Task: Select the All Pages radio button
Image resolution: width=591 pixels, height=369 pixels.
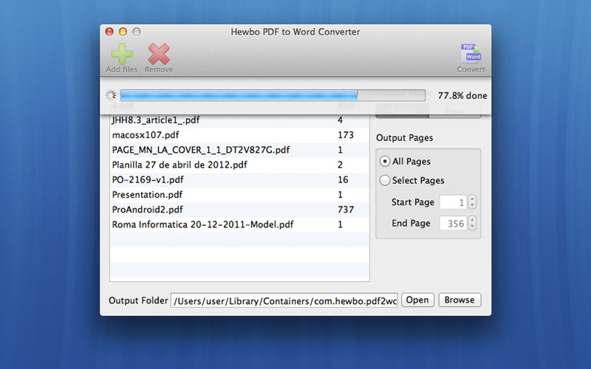Action: click(384, 162)
